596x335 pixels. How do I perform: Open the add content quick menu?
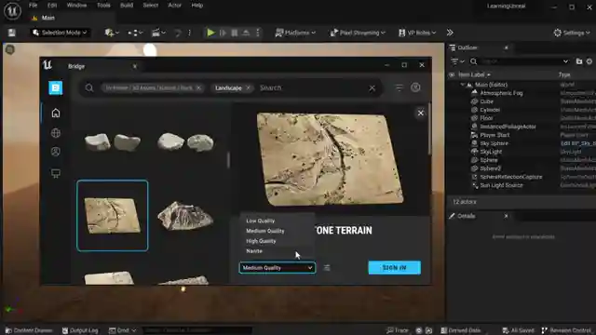(112, 33)
